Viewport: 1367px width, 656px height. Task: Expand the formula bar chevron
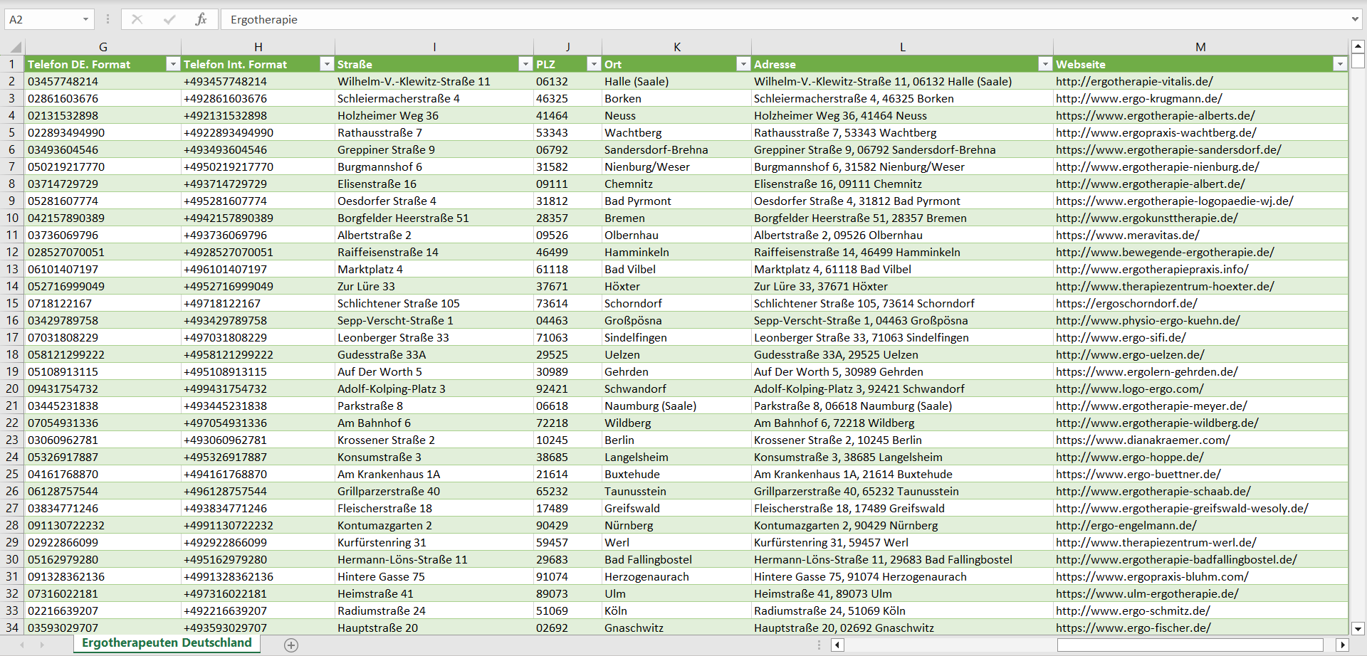pyautogui.click(x=1355, y=19)
